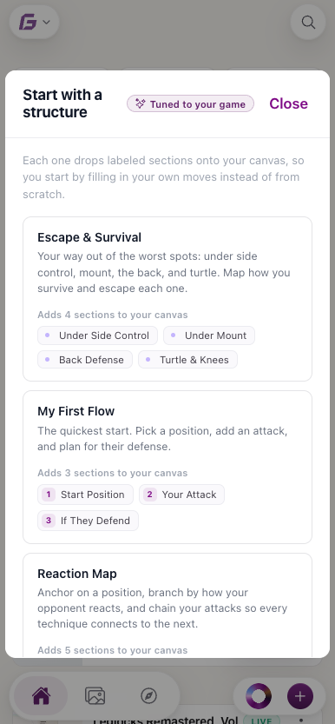Click the Start Position step chip
This screenshot has height=724, width=335.
[86, 495]
